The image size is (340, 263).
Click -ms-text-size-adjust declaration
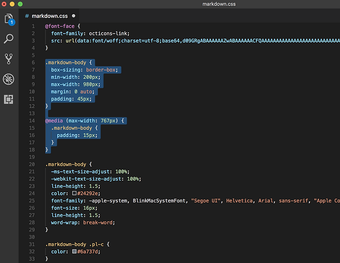click(x=90, y=172)
